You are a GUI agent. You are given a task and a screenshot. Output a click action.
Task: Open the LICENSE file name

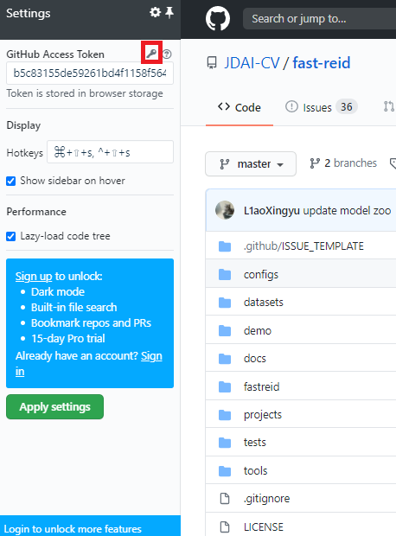pyautogui.click(x=264, y=527)
